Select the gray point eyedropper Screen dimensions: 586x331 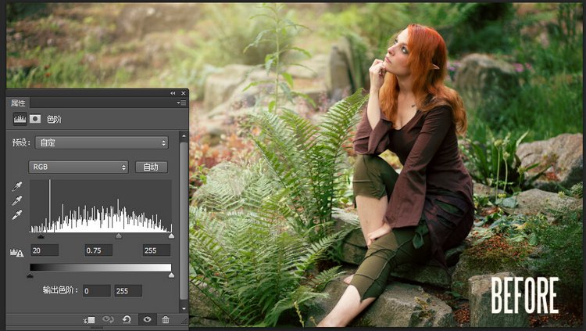[17, 200]
